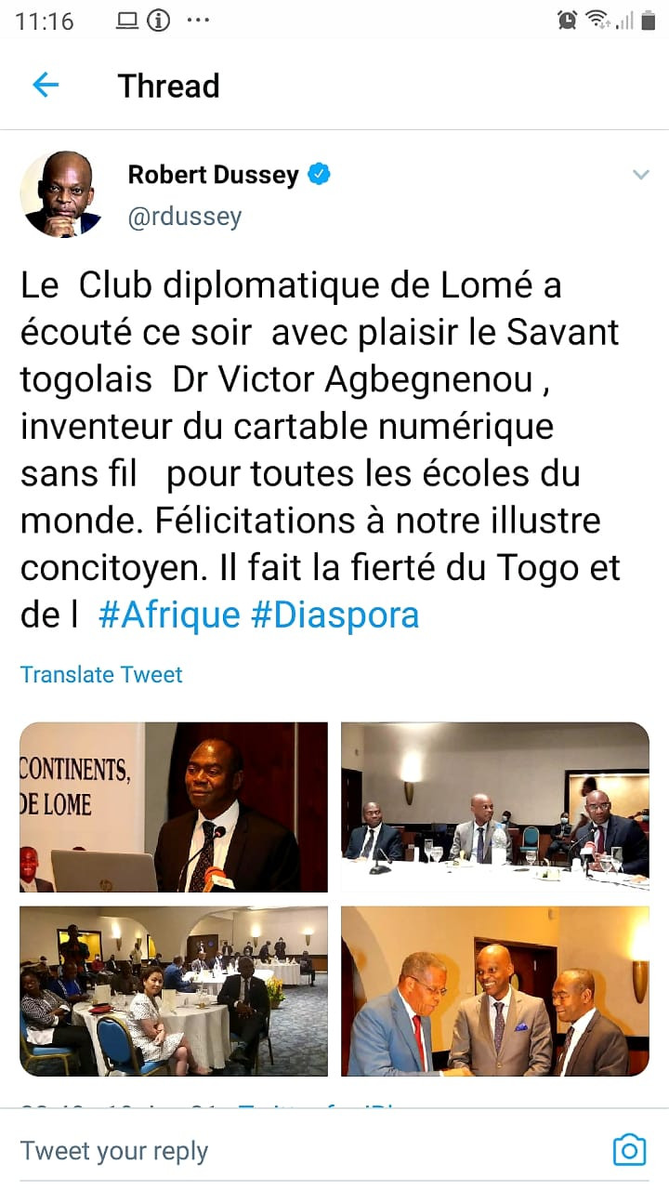Screen dimensions: 669x1190
Task: Tap the back arrow icon
Action: pyautogui.click(x=46, y=86)
